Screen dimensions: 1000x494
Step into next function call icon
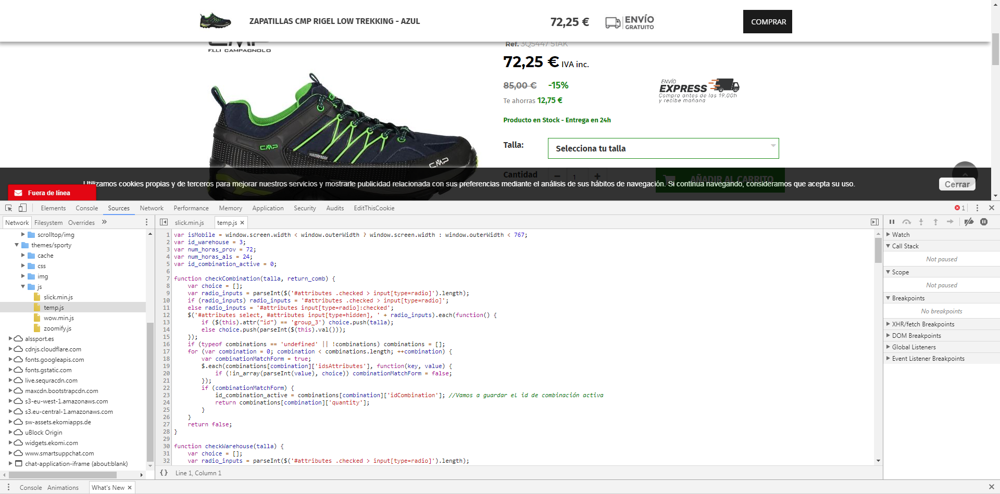[x=921, y=222]
